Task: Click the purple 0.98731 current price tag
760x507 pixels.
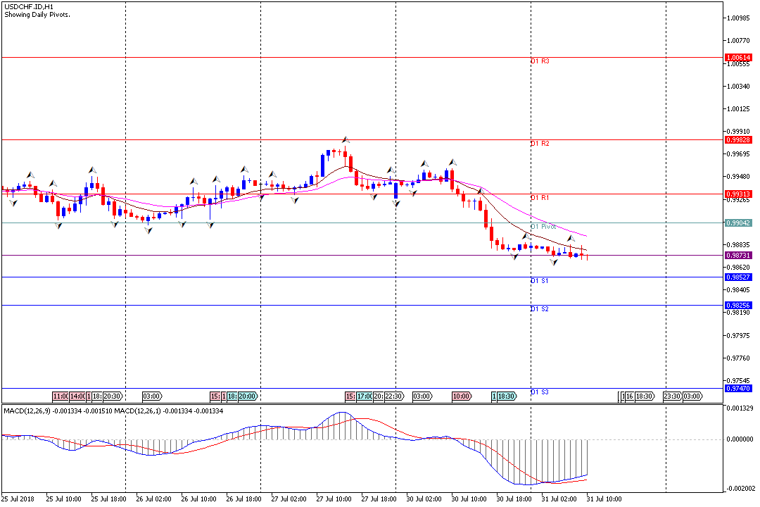Action: pyautogui.click(x=738, y=255)
